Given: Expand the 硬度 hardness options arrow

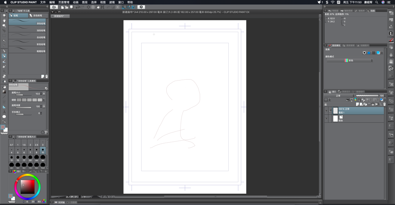Looking at the screenshot, I should click(44, 100).
